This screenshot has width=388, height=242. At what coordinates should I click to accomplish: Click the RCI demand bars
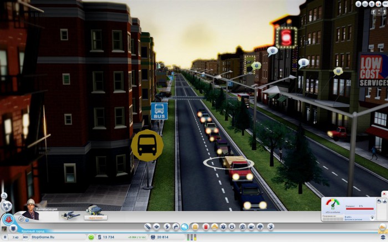click(192, 238)
